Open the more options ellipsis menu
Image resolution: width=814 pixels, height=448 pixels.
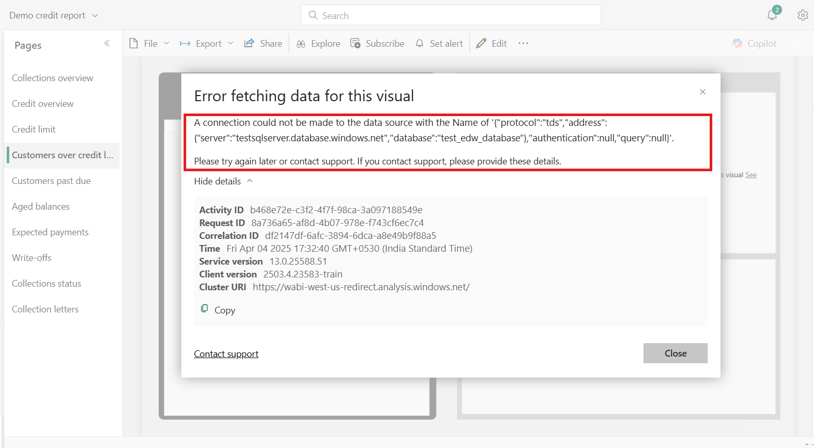523,43
